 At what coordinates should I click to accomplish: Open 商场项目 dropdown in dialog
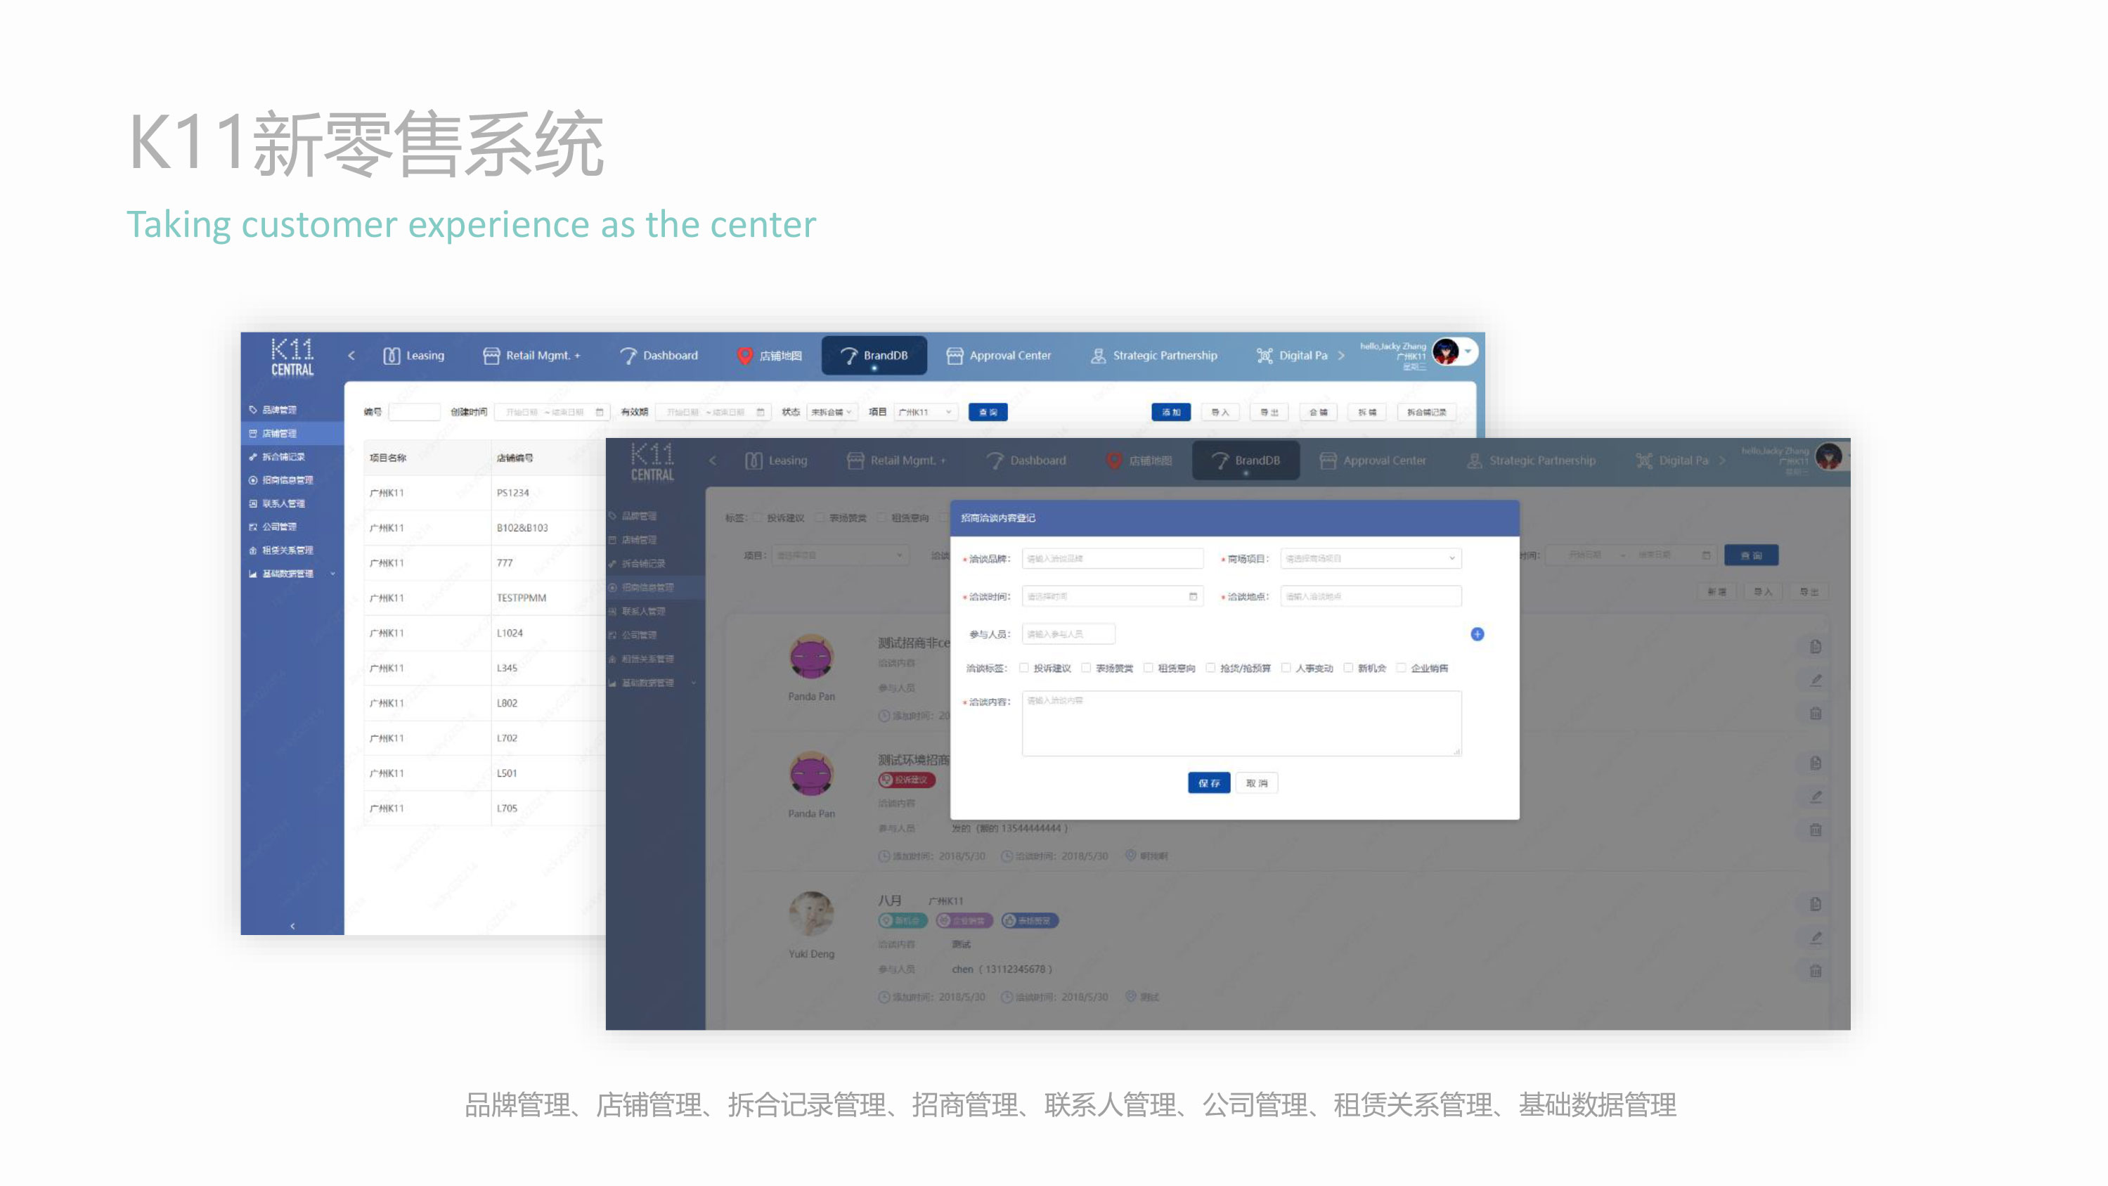tap(1371, 558)
